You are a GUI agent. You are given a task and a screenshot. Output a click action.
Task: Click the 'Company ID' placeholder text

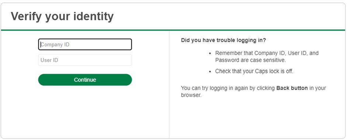pyautogui.click(x=55, y=45)
